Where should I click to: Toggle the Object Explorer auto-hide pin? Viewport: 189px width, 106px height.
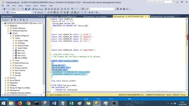[x=41, y=16]
